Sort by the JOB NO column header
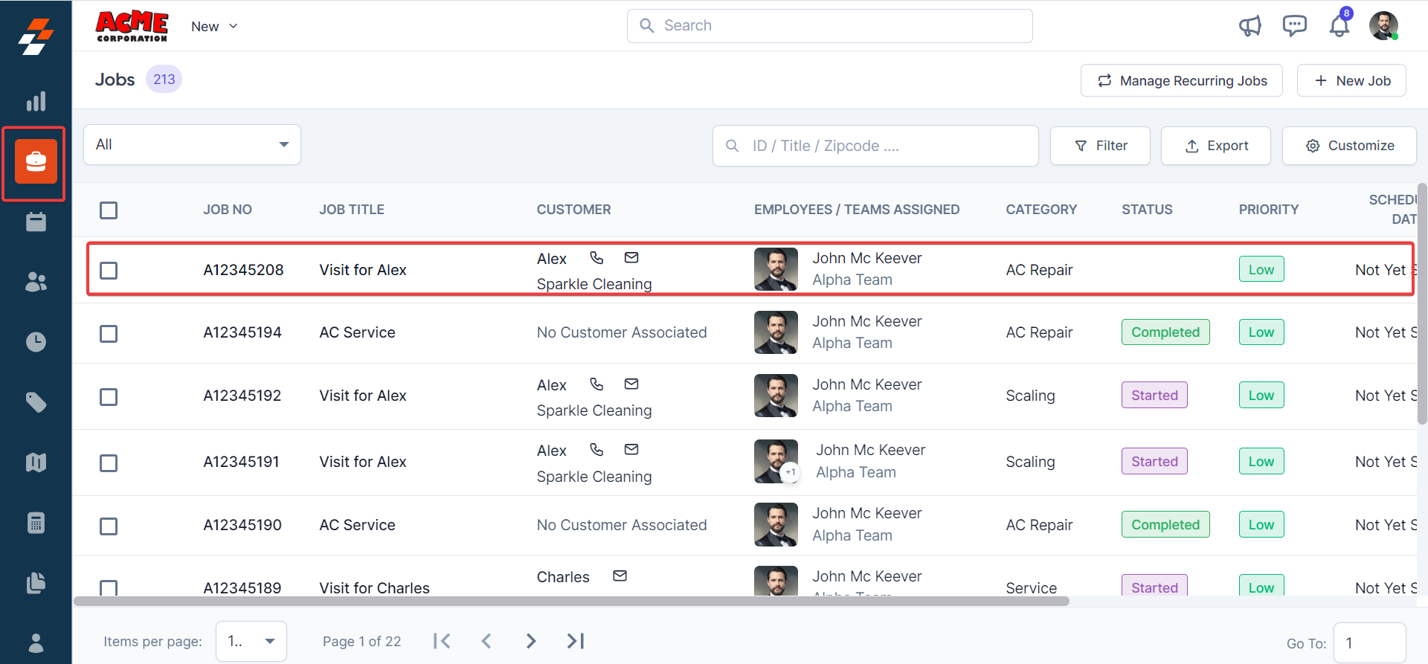Viewport: 1428px width, 664px height. click(228, 210)
